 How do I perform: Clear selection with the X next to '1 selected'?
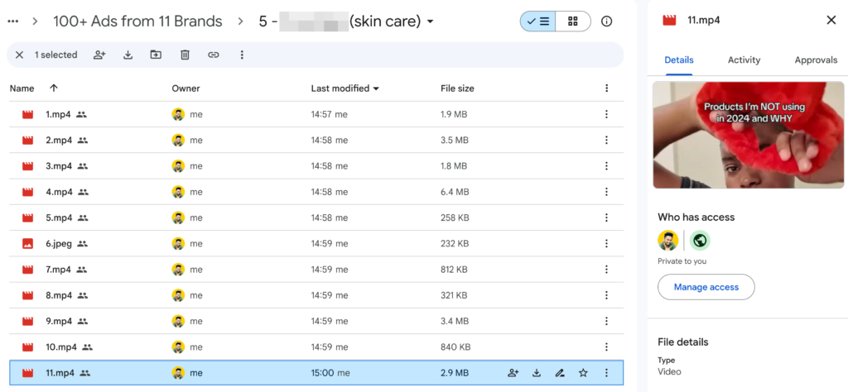[x=20, y=55]
